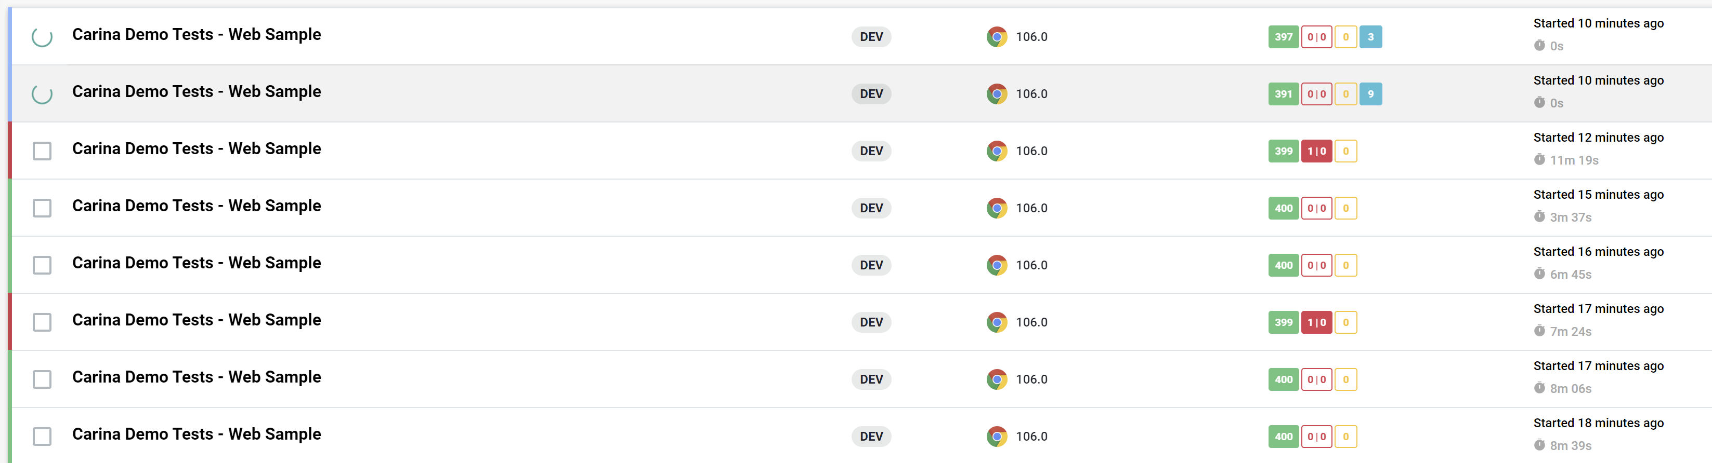Open the DEV environment label on the first run
The image size is (1712, 463).
click(x=871, y=37)
